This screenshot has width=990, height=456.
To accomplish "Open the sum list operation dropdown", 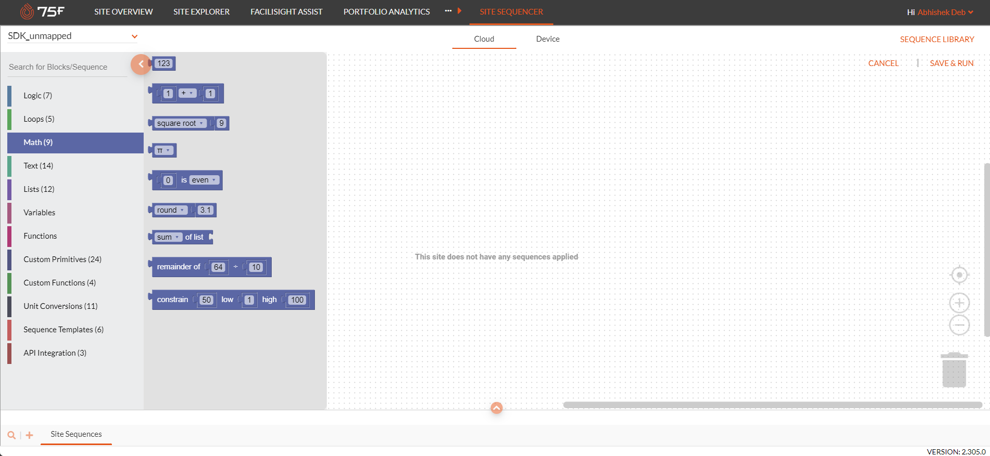I will pyautogui.click(x=168, y=237).
